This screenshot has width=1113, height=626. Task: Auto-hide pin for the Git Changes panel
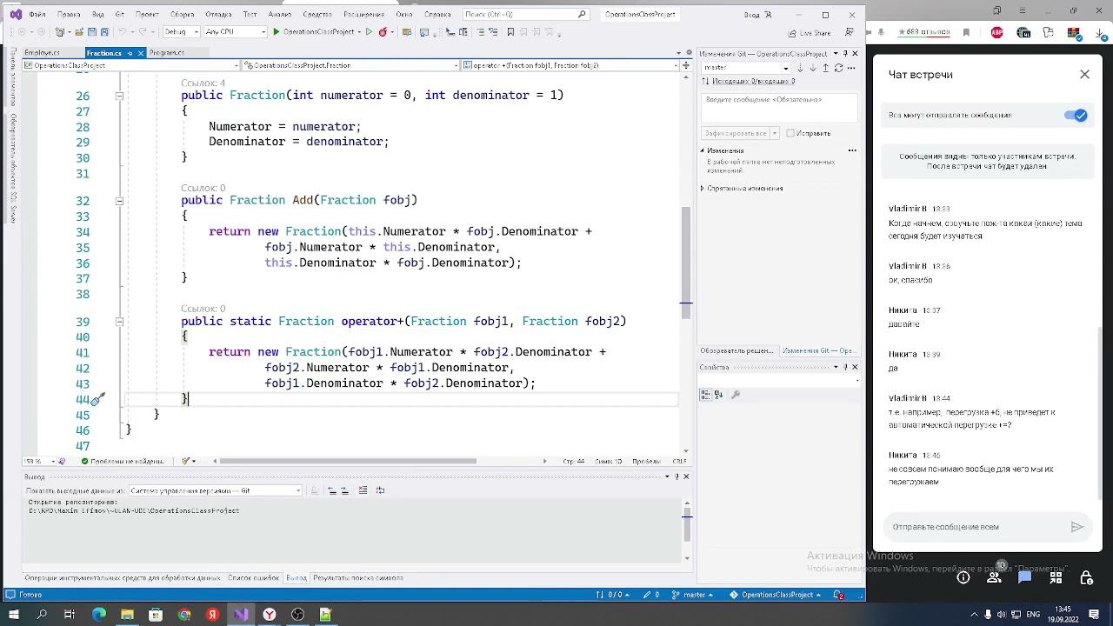pos(844,53)
